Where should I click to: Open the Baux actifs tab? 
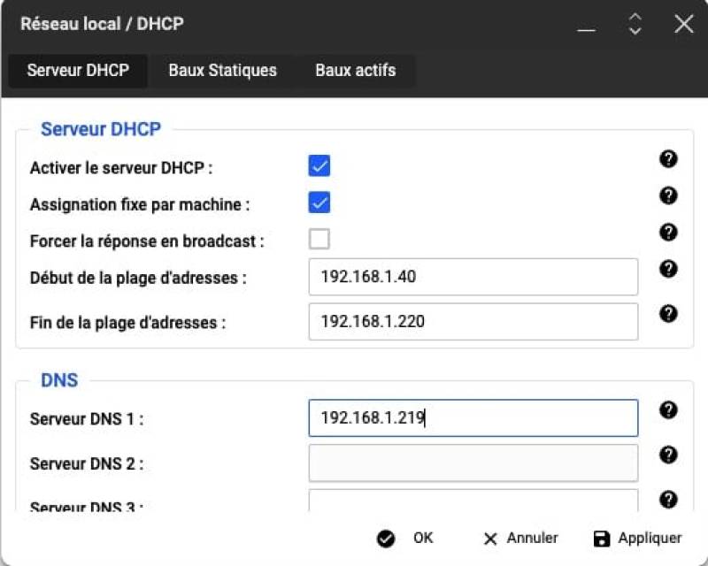[355, 71]
